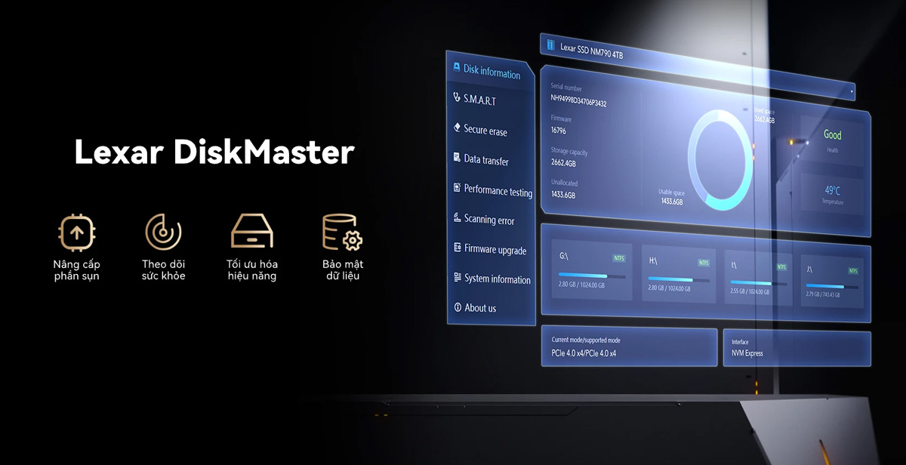
Task: Go to Firmware upgrade page
Action: pos(495,250)
